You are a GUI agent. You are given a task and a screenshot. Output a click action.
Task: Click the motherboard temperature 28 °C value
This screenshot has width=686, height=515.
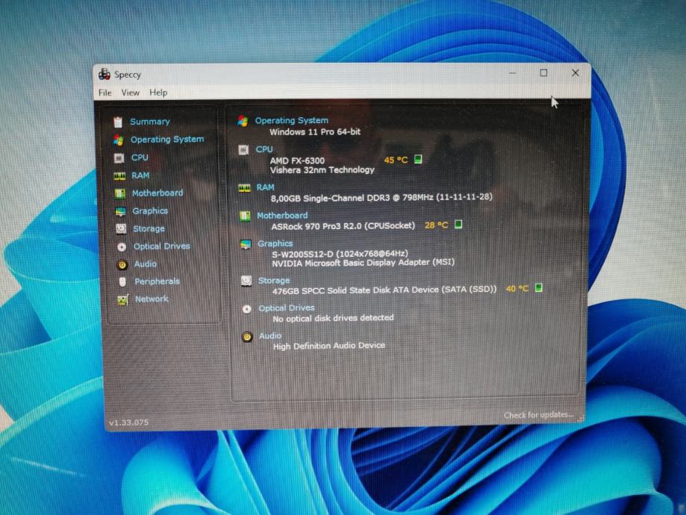436,225
